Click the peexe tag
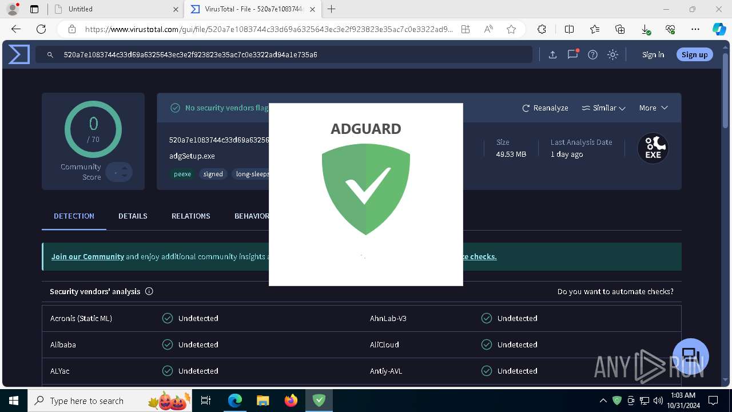The width and height of the screenshot is (732, 412). [182, 174]
